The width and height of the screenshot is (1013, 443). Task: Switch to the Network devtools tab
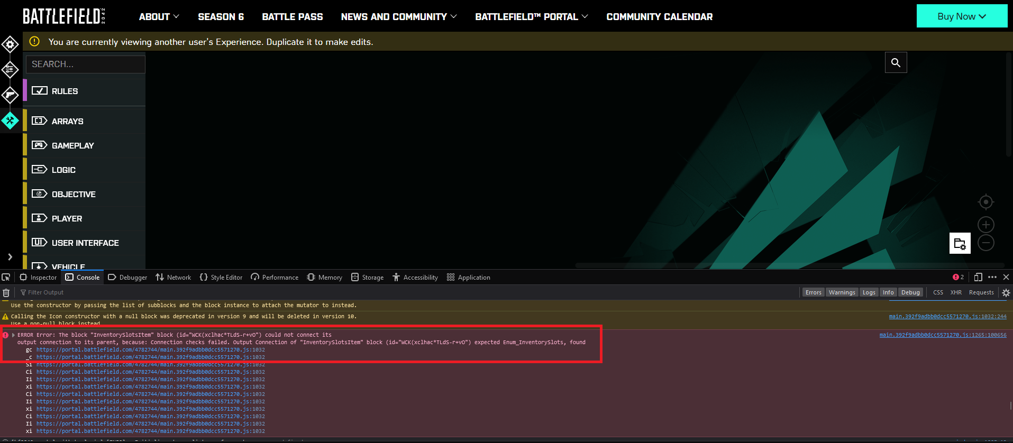tap(174, 278)
